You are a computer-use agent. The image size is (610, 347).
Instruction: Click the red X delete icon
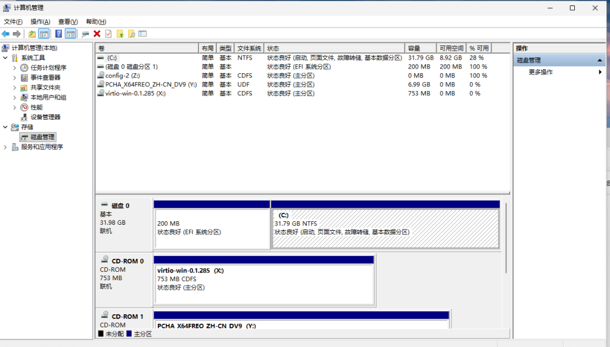97,34
